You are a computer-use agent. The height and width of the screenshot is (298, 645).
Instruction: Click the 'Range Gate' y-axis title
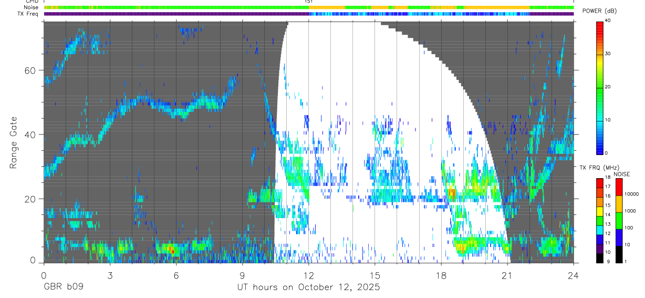[x=14, y=142]
